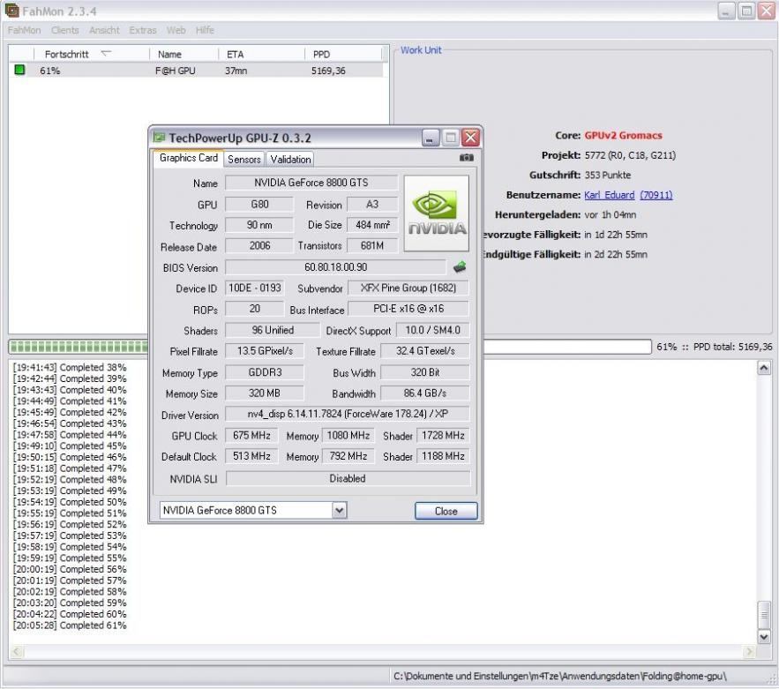Click the DirectX Support field 10.0 / SM4.0
This screenshot has height=689, width=779.
pos(432,330)
